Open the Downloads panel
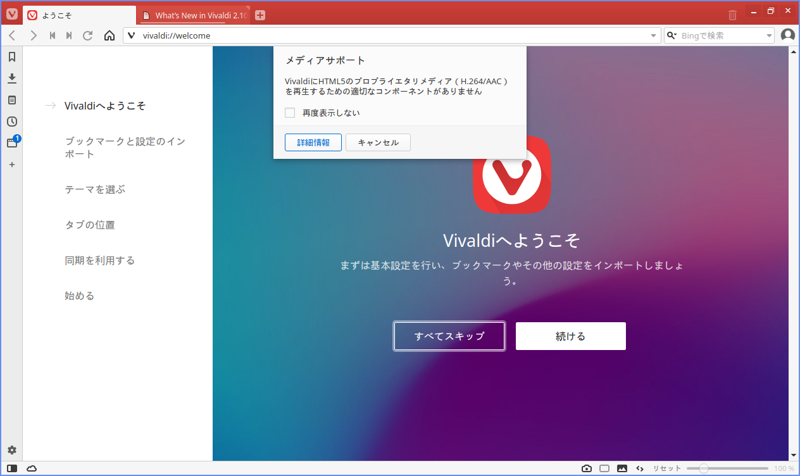 11,78
